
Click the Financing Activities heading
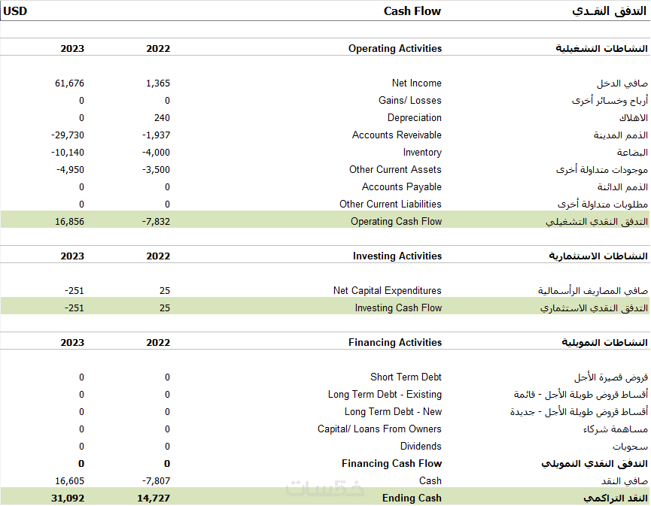click(x=395, y=343)
